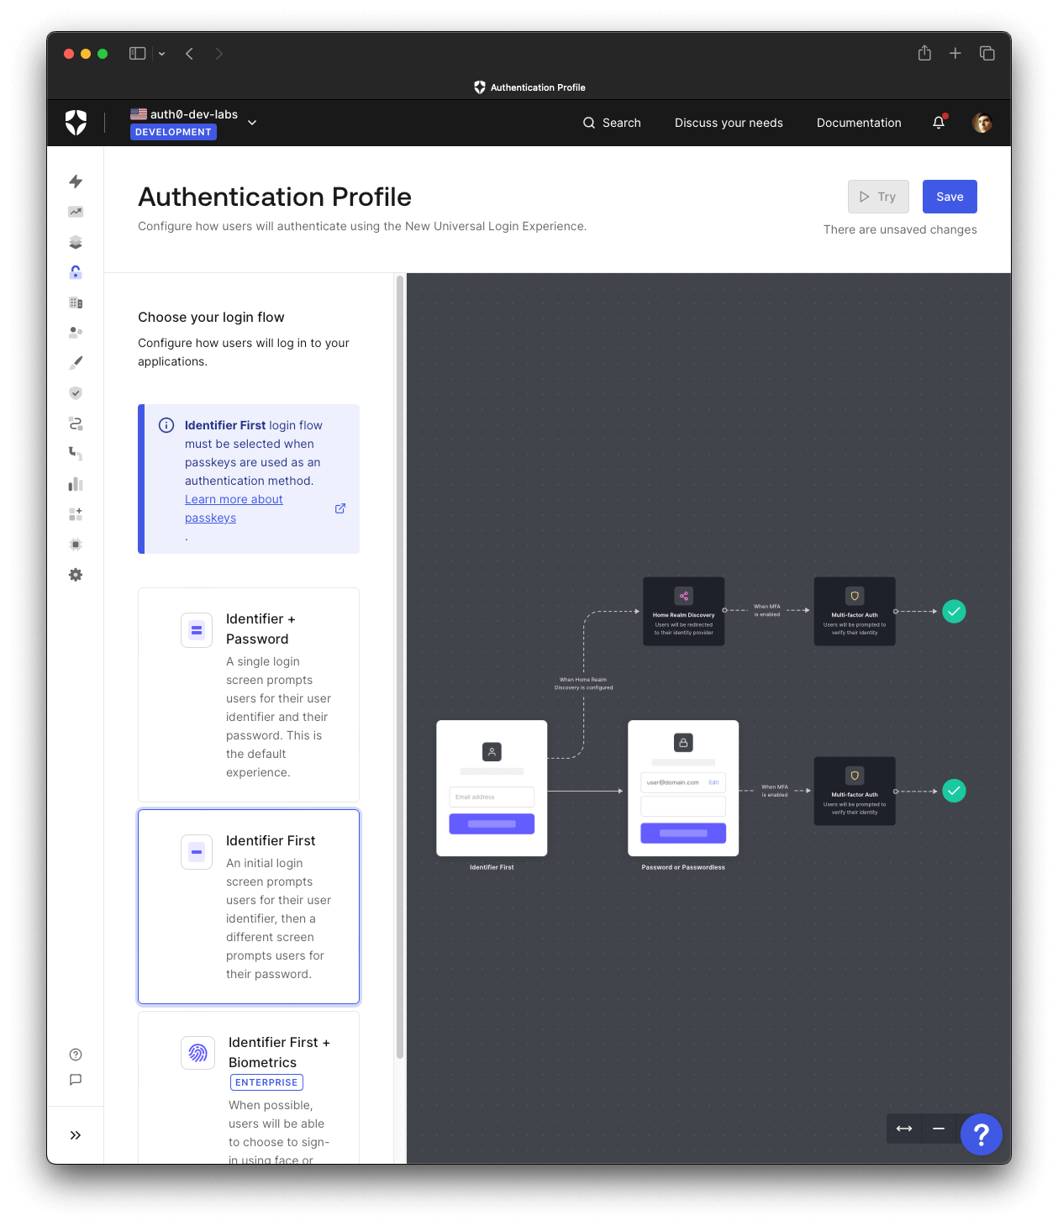The image size is (1058, 1226).
Task: Open the browser toolbar chevron dropdown
Action: tap(161, 53)
